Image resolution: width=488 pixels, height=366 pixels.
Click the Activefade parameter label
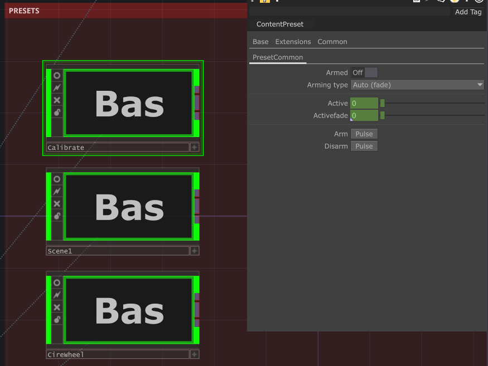pos(331,115)
